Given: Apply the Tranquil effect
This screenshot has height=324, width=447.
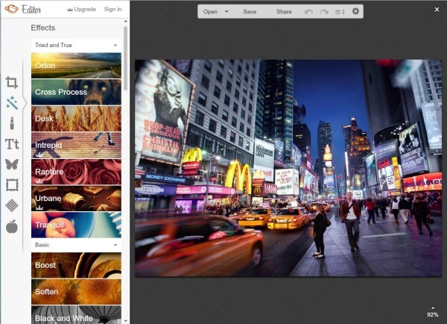Looking at the screenshot, I should click(x=76, y=225).
